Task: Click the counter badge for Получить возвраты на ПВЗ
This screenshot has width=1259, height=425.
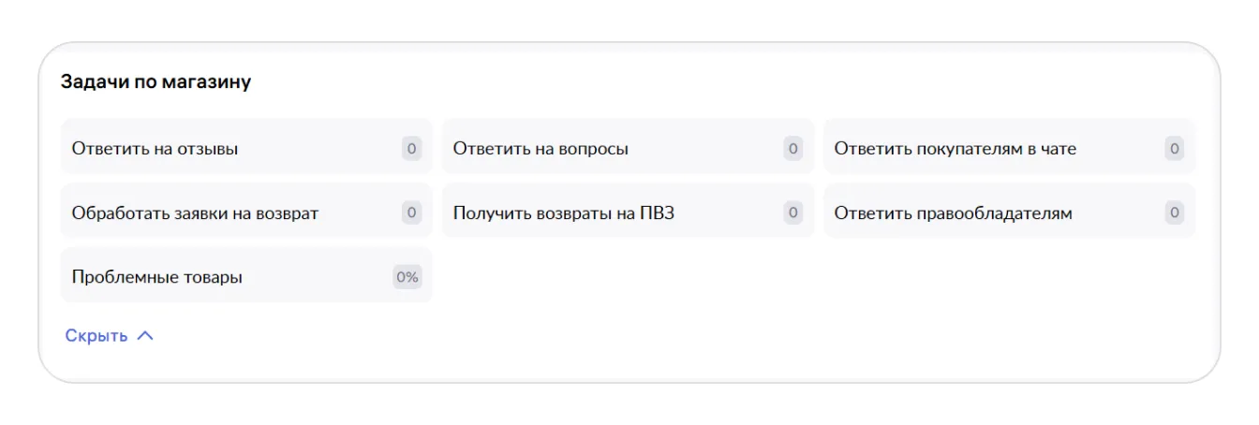Action: (792, 212)
